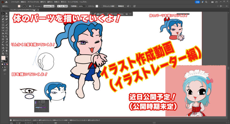Select the Zoom magnifier tool

click(7, 53)
